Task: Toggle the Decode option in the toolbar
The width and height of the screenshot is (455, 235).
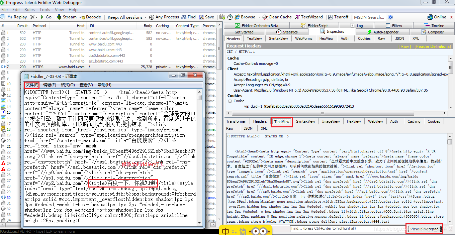Action: (x=90, y=17)
